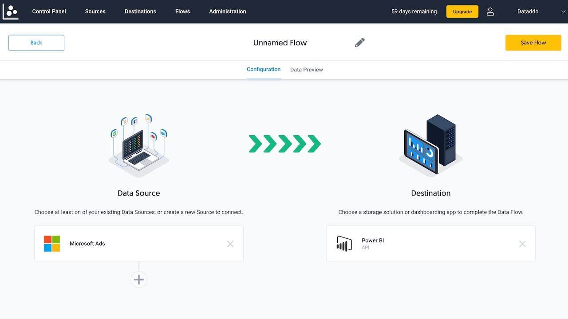Click the Destination heading
Image resolution: width=568 pixels, height=319 pixels.
point(431,193)
